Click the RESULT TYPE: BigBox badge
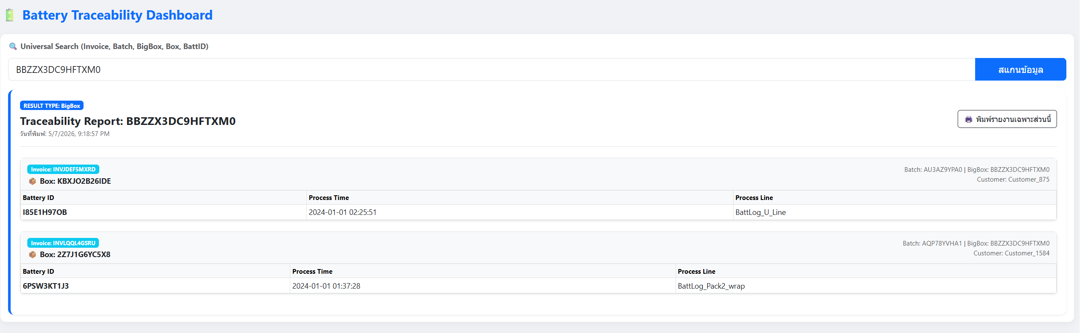This screenshot has width=1080, height=333. 52,106
